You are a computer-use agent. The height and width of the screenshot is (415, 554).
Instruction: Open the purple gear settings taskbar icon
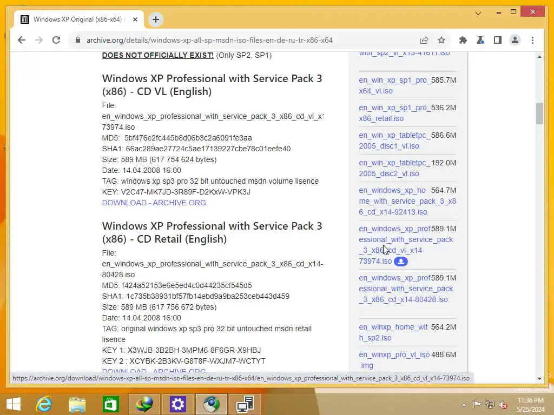(177, 404)
